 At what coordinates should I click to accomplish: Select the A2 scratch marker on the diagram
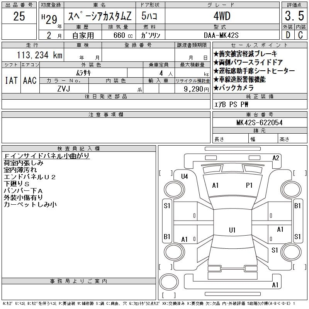pyautogui.click(x=276, y=158)
